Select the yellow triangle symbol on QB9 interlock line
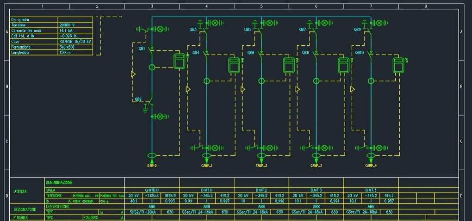Image resolution: width=472 pixels, height=221 pixels. (x=353, y=89)
